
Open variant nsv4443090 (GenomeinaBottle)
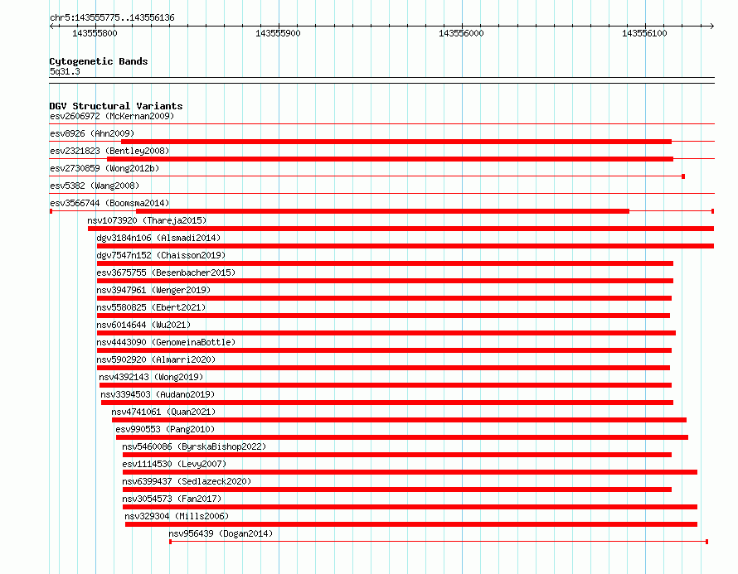(x=166, y=342)
